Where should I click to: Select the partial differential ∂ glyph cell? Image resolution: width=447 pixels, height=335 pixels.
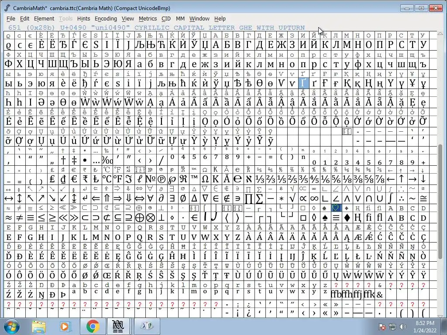coord(162,198)
